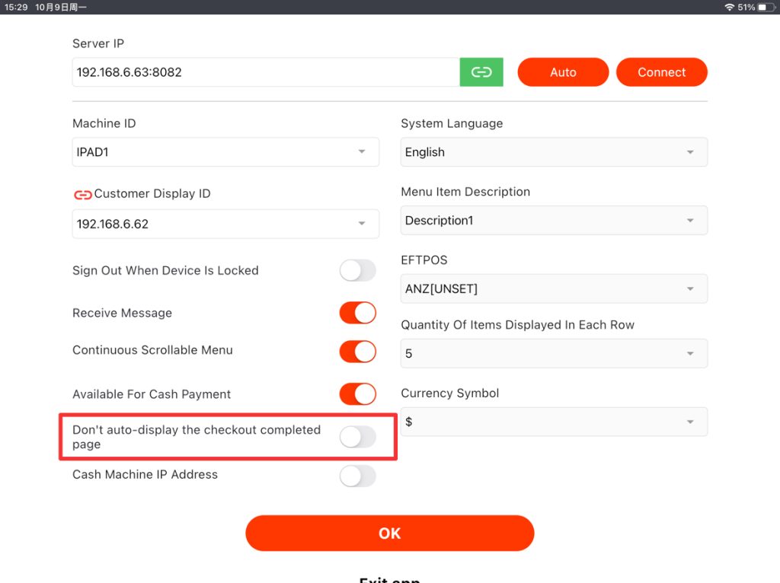The image size is (780, 583).
Task: Tap the red link icon by Customer Display ID
Action: 82,194
